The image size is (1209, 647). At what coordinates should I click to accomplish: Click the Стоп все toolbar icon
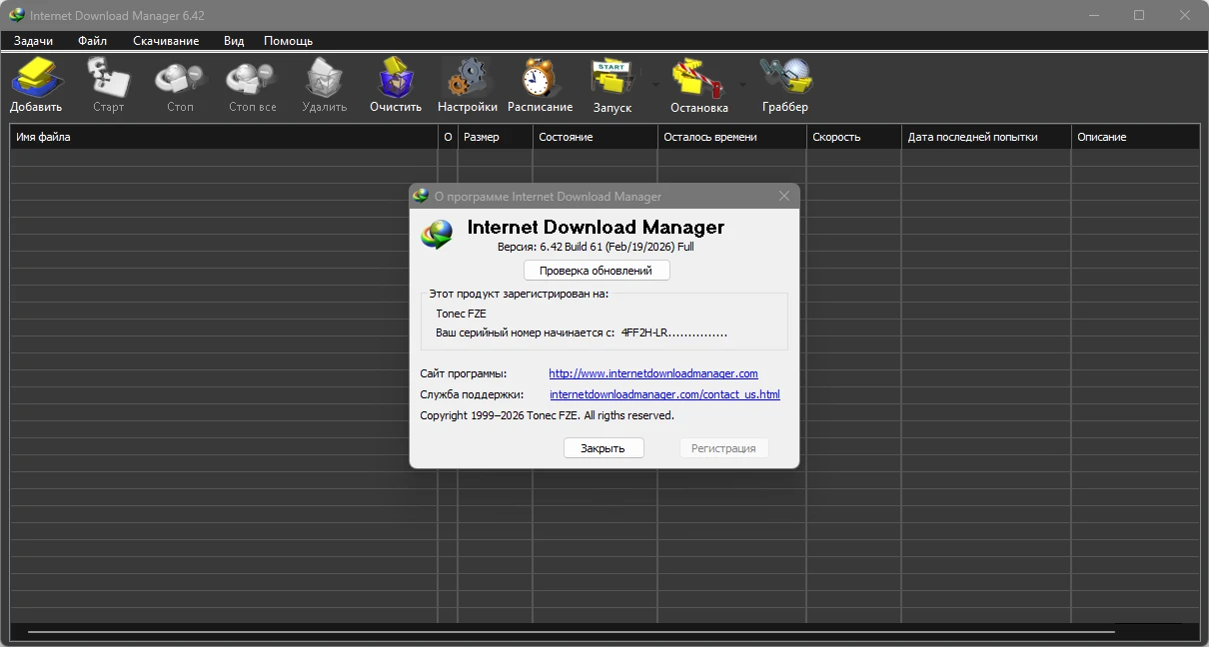pos(252,85)
